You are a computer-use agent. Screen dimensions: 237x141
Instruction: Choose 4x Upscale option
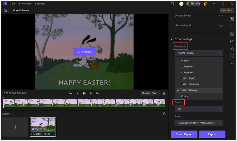click(x=199, y=73)
